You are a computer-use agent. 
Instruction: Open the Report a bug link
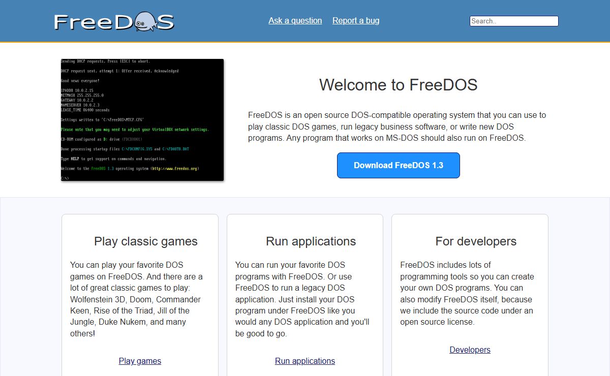[356, 21]
